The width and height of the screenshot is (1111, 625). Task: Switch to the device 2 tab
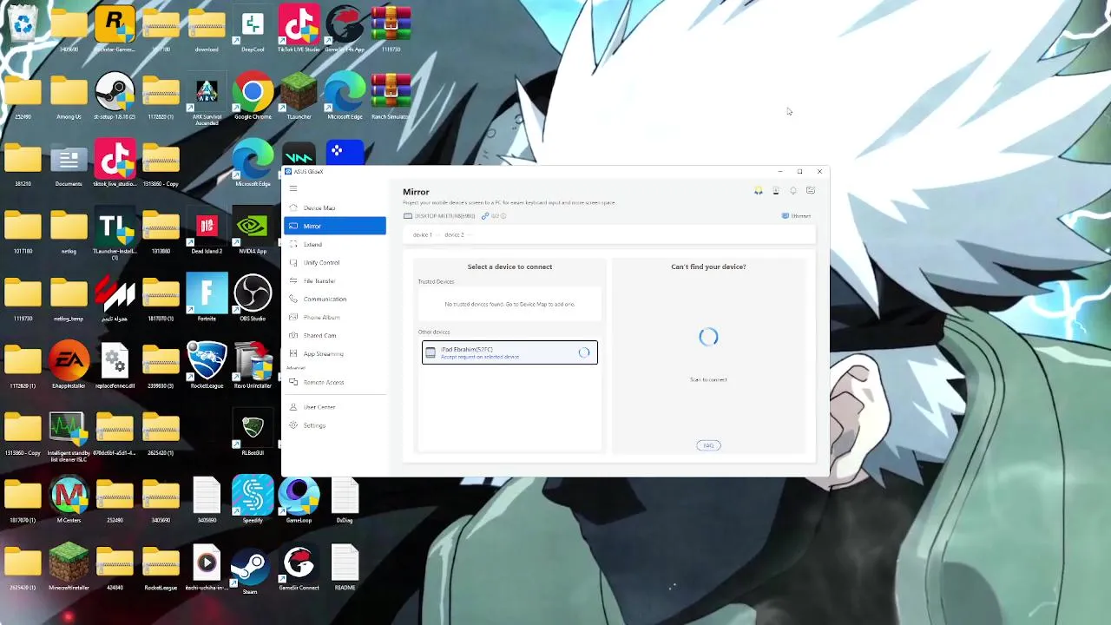[454, 235]
